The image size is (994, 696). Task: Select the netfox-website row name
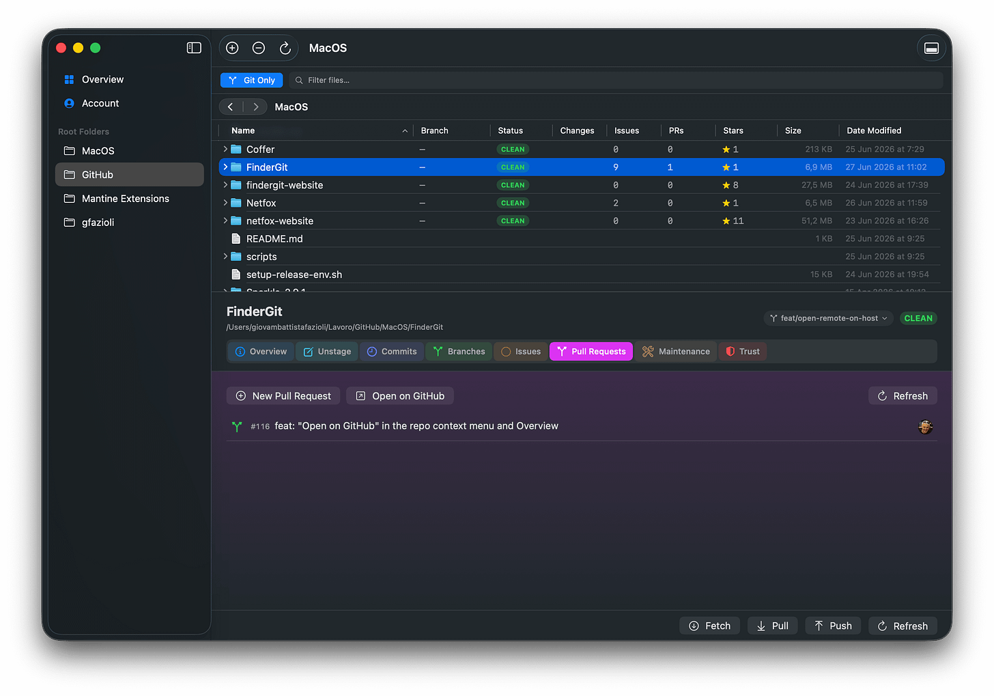[280, 221]
